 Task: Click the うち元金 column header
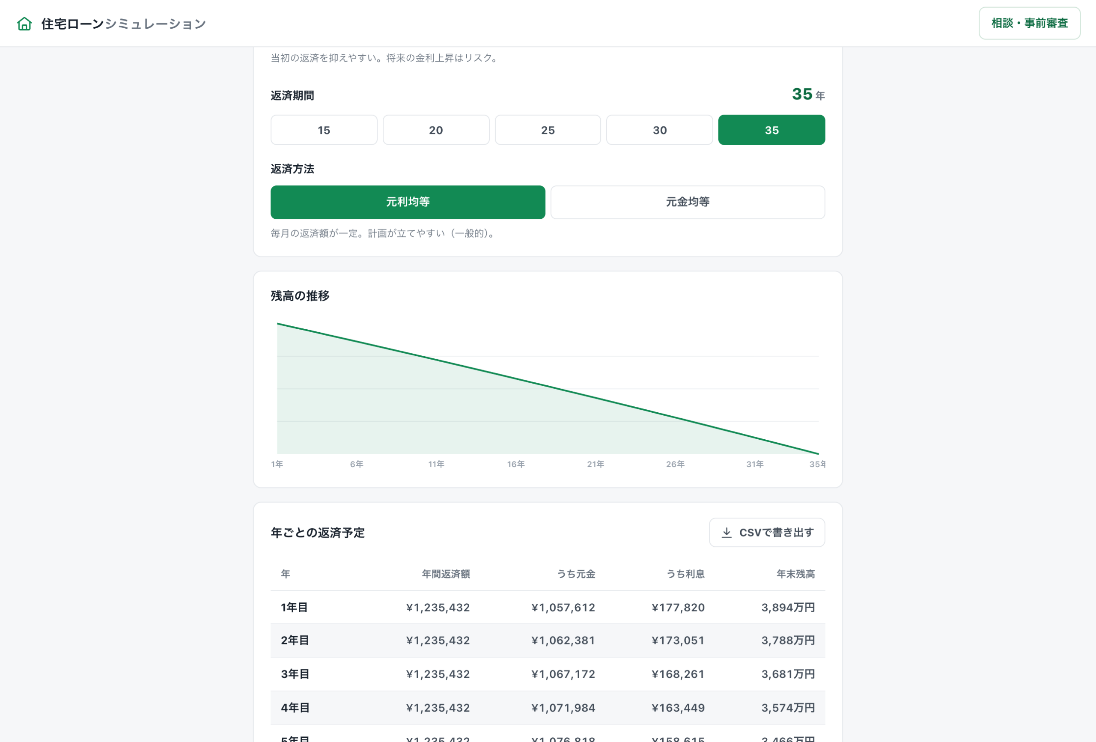576,574
